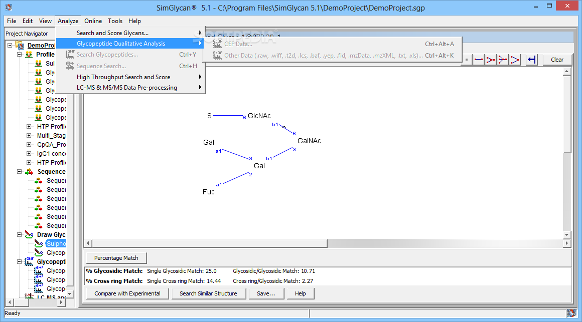The height and width of the screenshot is (322, 582).
Task: Click the canvas scroll-up arrow
Action: (x=566, y=72)
